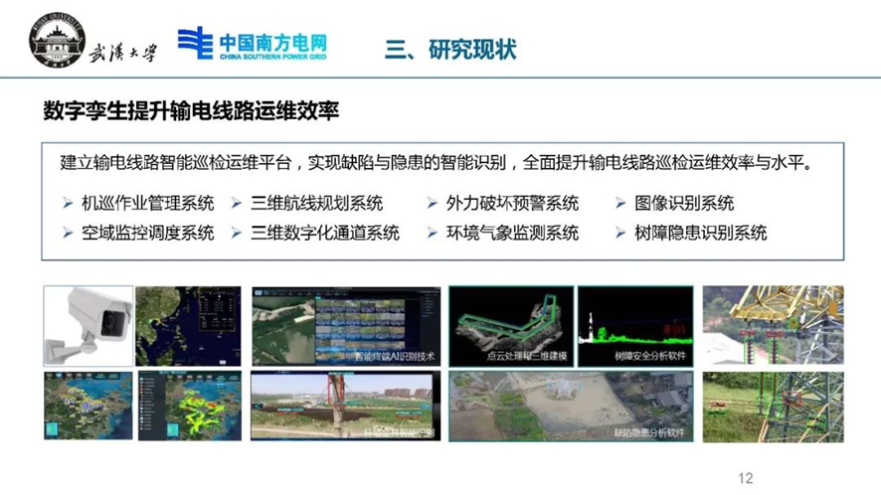Select the security camera image

(x=88, y=325)
